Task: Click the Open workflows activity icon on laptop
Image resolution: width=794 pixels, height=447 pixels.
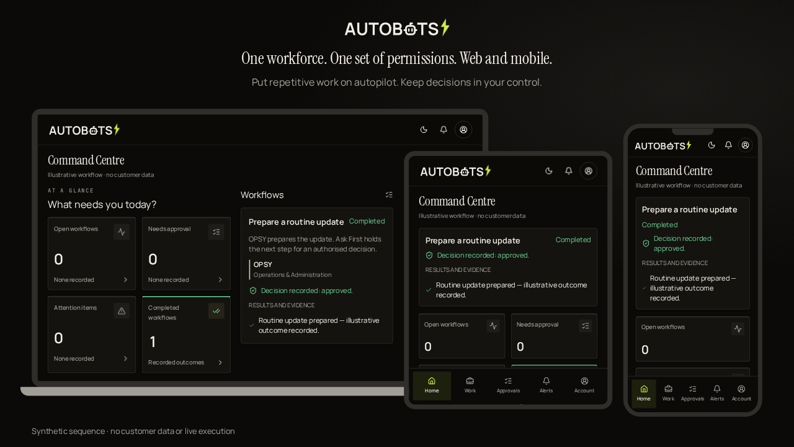Action: [122, 232]
